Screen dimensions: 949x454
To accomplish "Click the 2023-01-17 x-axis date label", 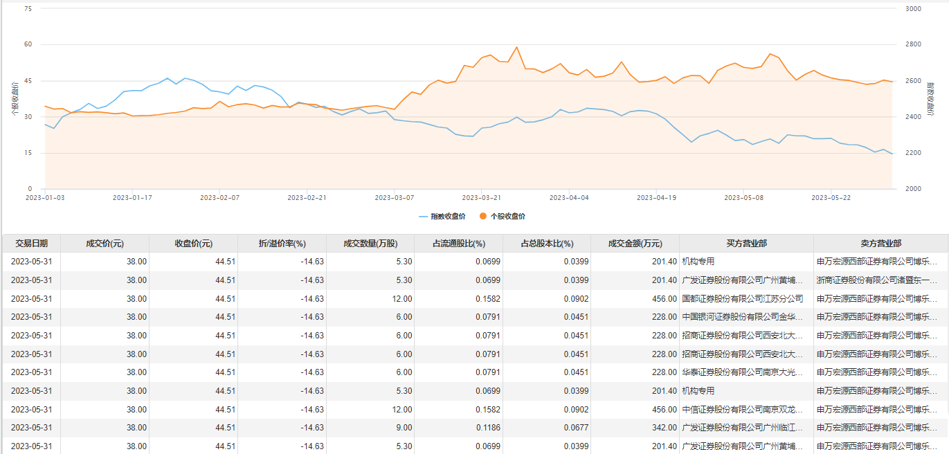I will (132, 197).
